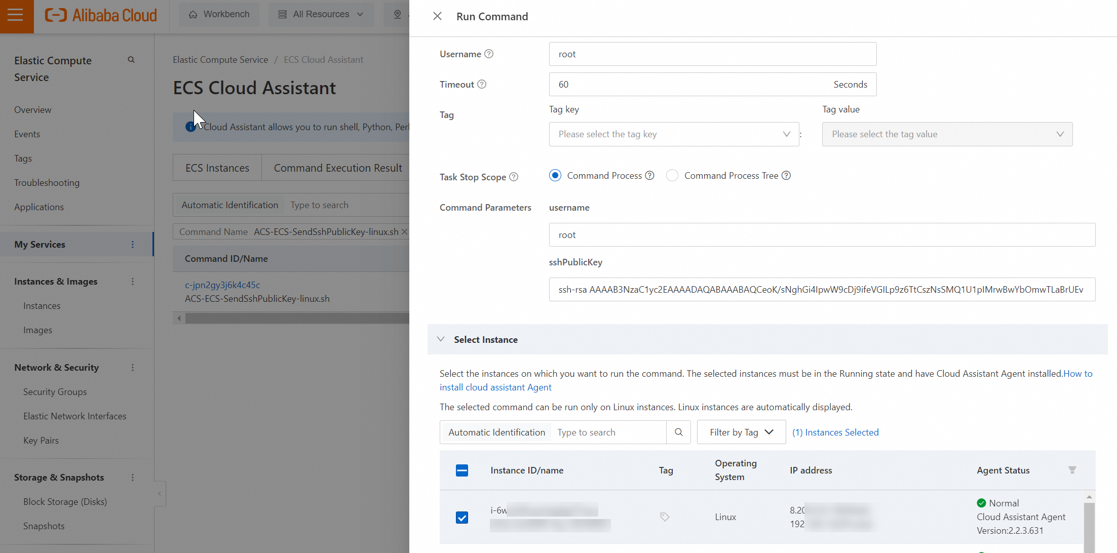This screenshot has height=553, width=1117.
Task: Switch to ECS Instances tab
Action: point(217,168)
